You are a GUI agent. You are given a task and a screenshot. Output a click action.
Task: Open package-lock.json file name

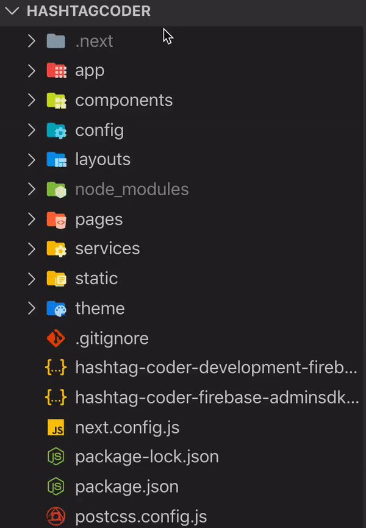pyautogui.click(x=147, y=457)
